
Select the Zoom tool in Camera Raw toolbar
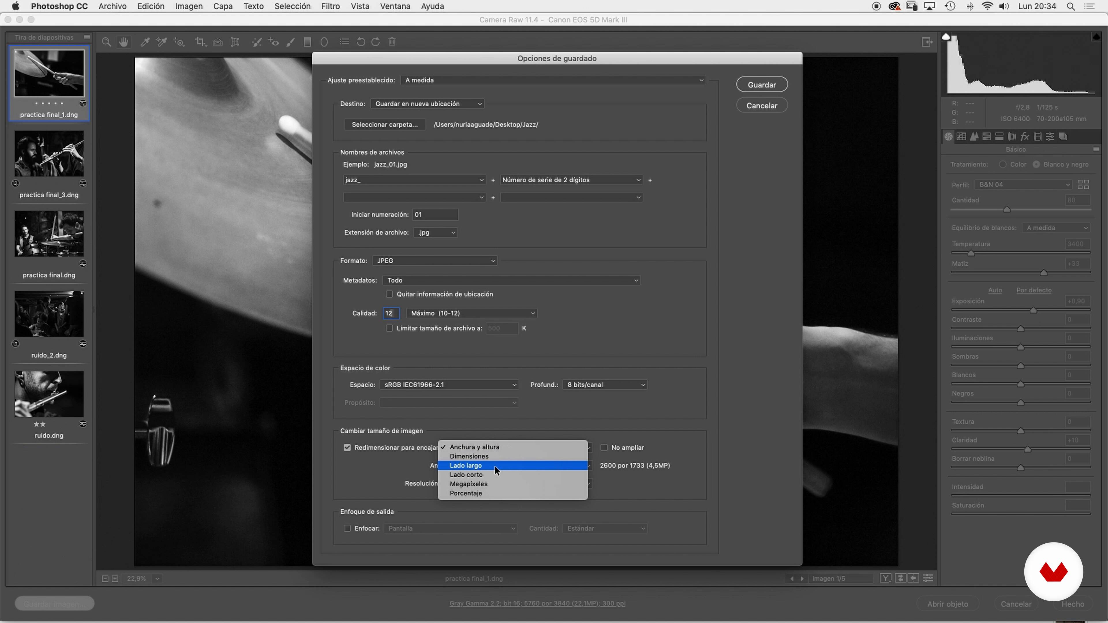(x=106, y=42)
